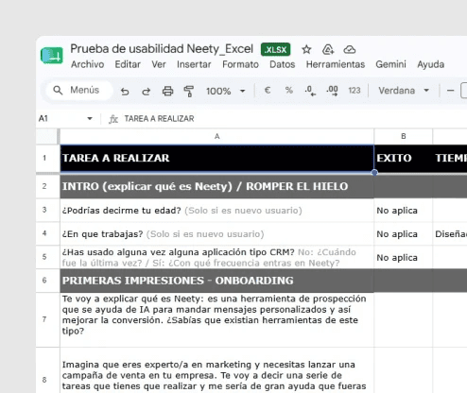Select row 1 header

coord(44,158)
